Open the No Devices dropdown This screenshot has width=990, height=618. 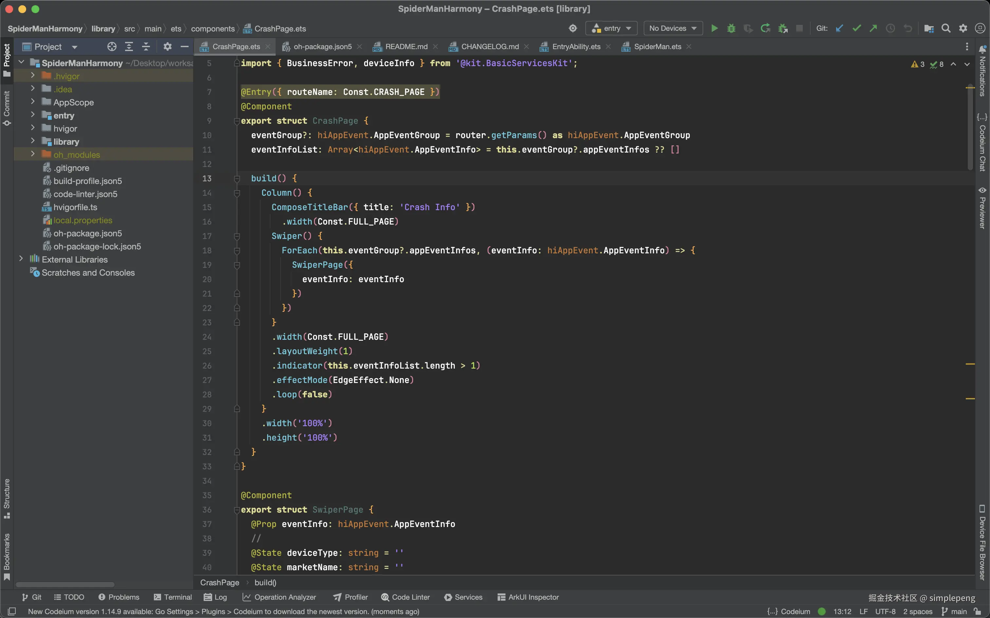672,28
